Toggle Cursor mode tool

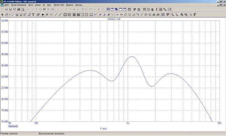tap(17, 15)
